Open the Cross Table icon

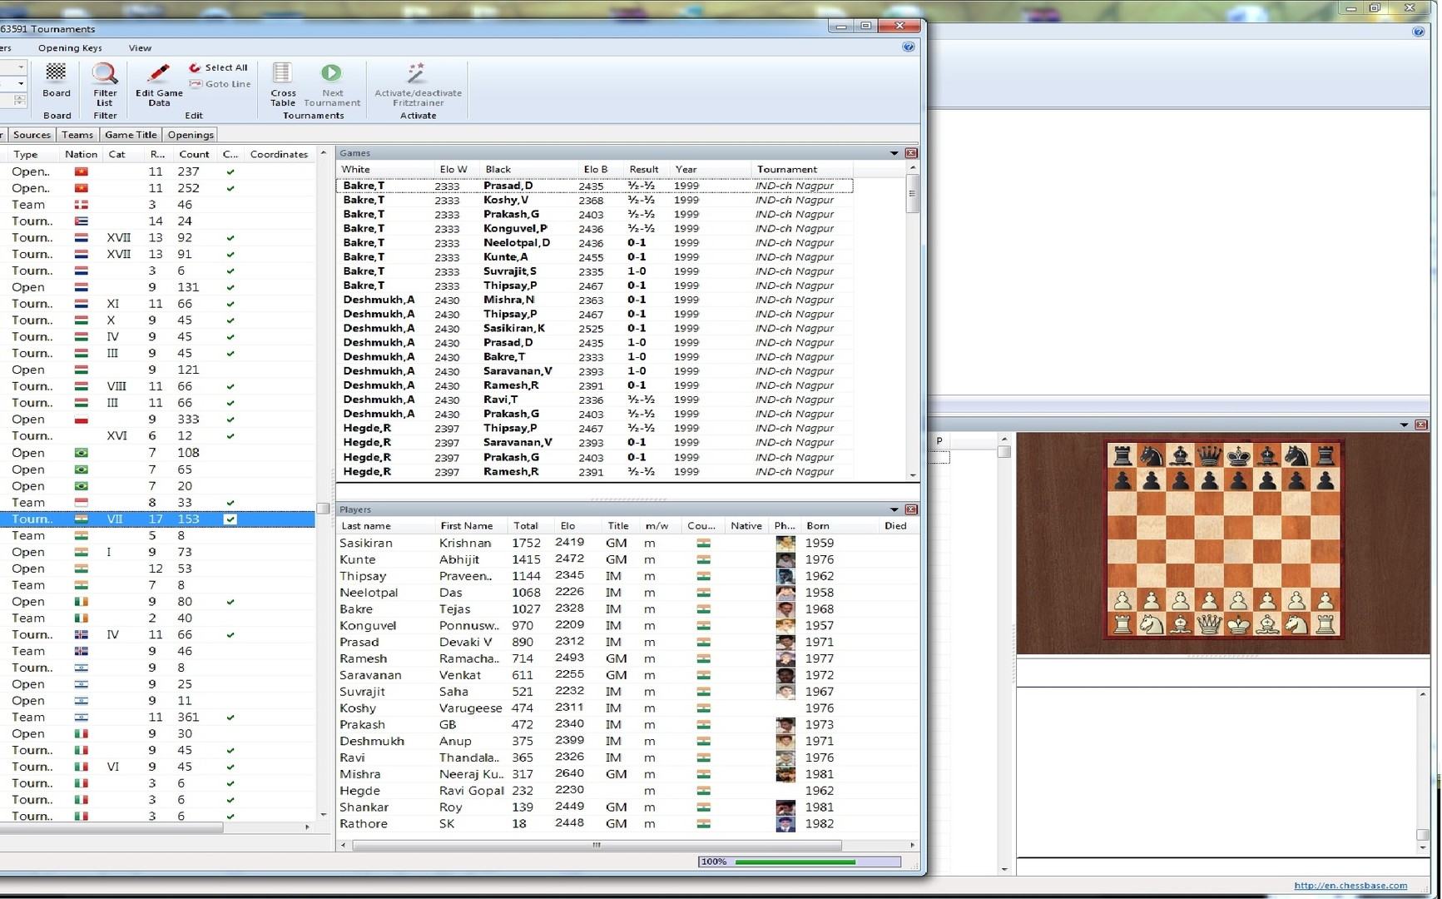click(282, 74)
